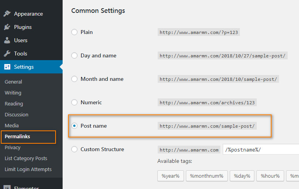Open Media settings page
The height and width of the screenshot is (189, 299).
point(12,126)
